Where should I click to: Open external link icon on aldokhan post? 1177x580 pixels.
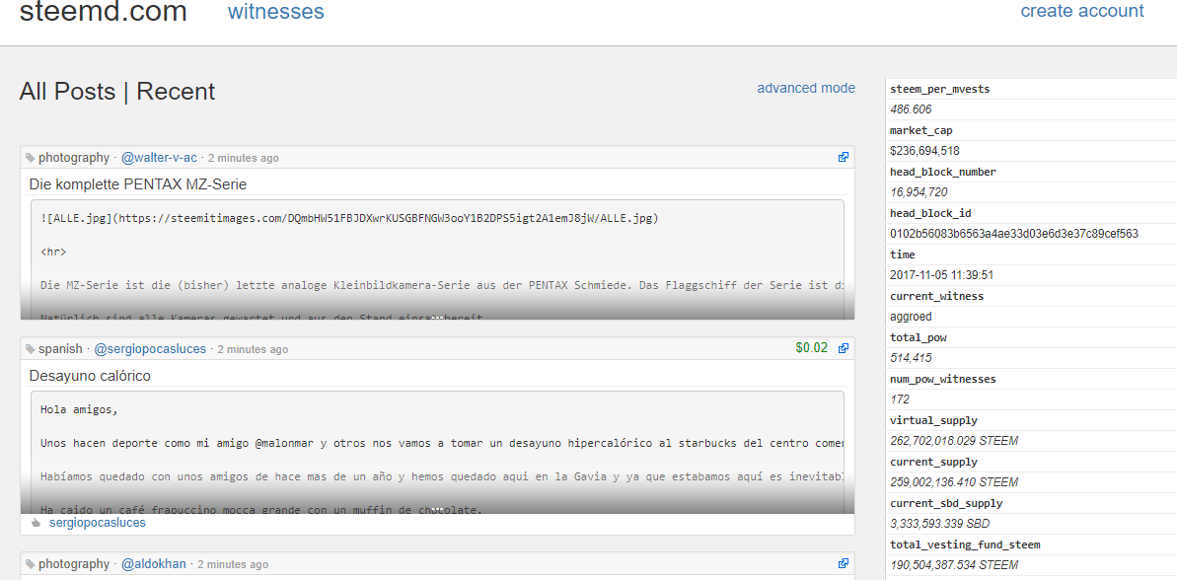[x=844, y=563]
